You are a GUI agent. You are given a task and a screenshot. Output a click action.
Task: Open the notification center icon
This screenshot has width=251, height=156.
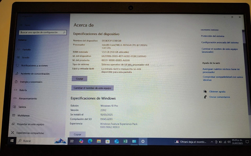tap(247, 142)
